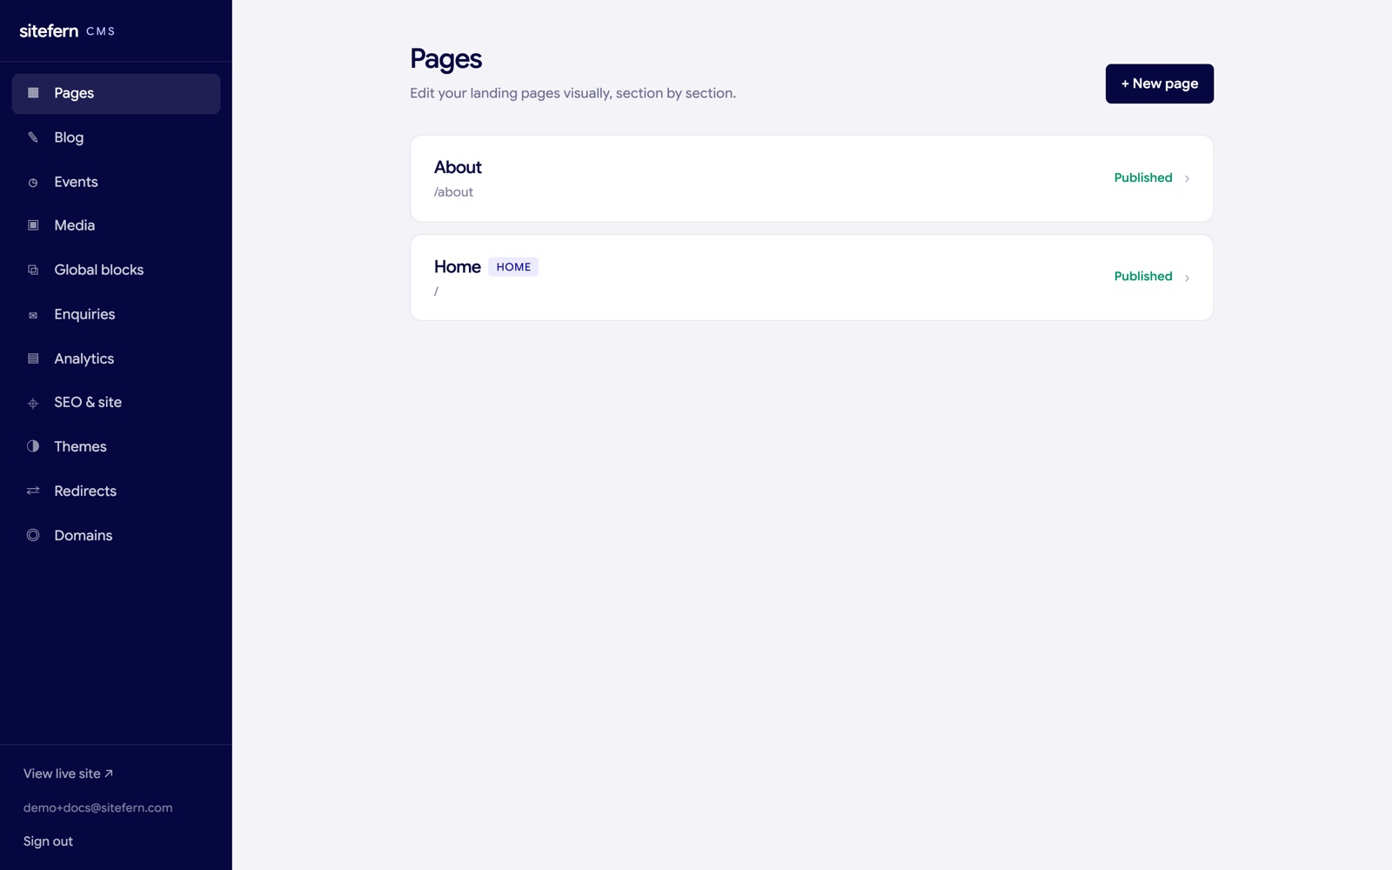Open the Analytics section
Viewport: 1392px width, 870px height.
(x=116, y=358)
